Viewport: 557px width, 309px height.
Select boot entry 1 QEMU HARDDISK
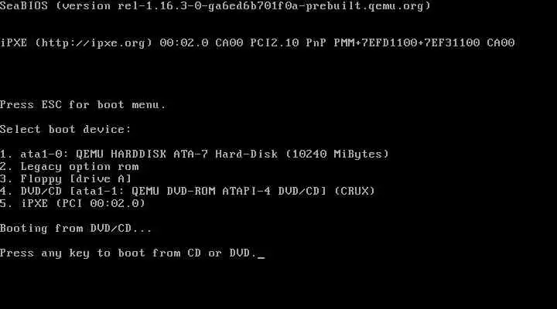click(194, 154)
